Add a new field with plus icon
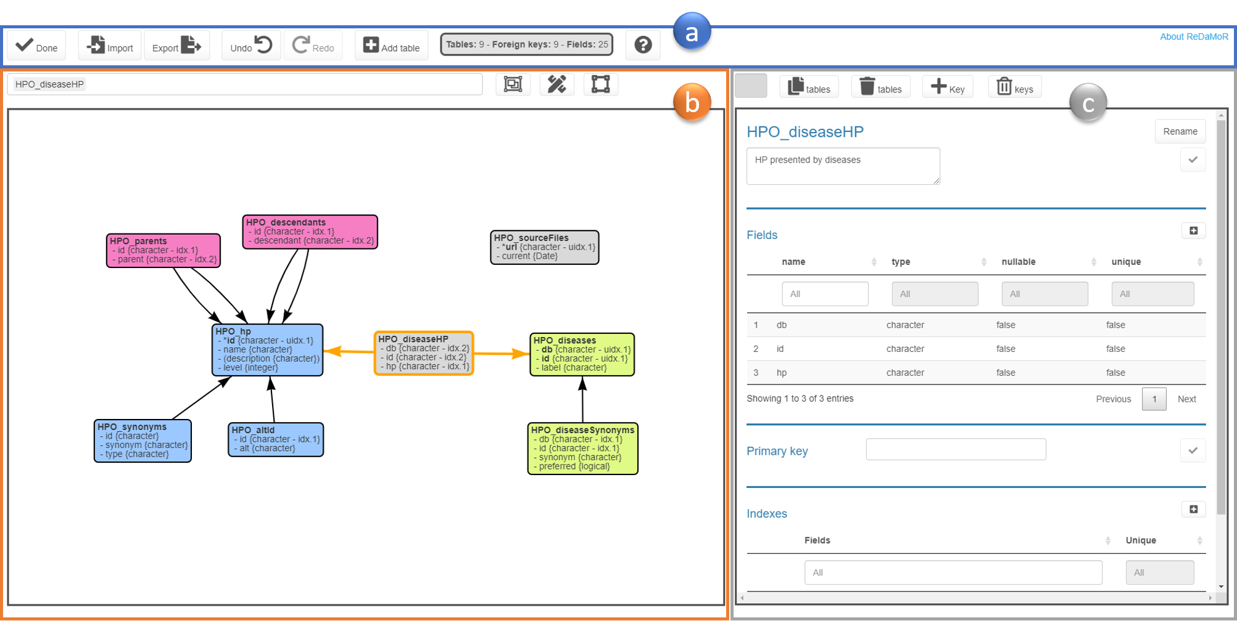Screen dimensions: 1237x626 pos(1194,230)
